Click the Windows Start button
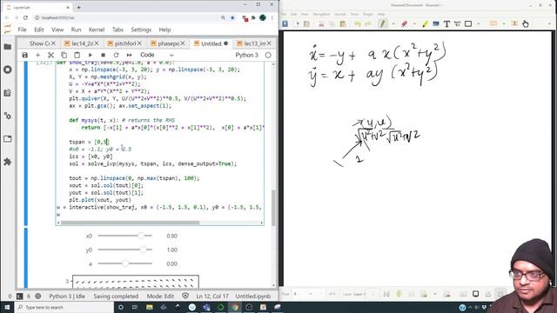This screenshot has height=313, width=557. point(7,307)
